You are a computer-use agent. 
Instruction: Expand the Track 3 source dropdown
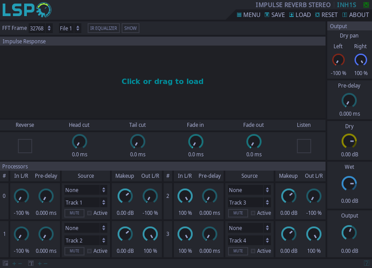click(x=249, y=202)
